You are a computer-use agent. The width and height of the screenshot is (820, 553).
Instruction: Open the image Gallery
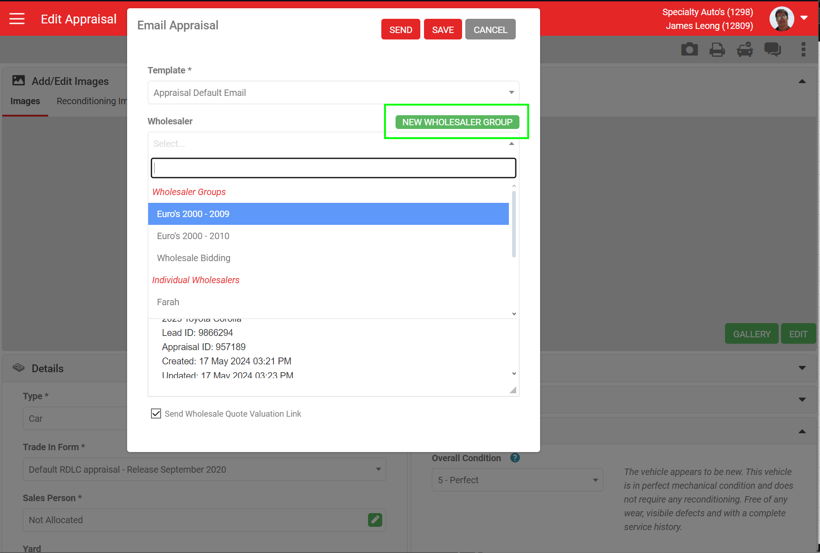click(x=752, y=334)
